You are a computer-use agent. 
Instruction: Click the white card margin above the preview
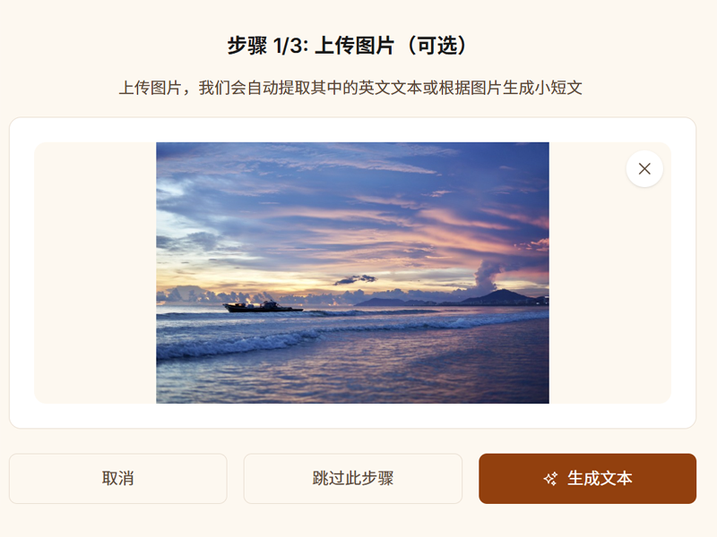(352, 130)
